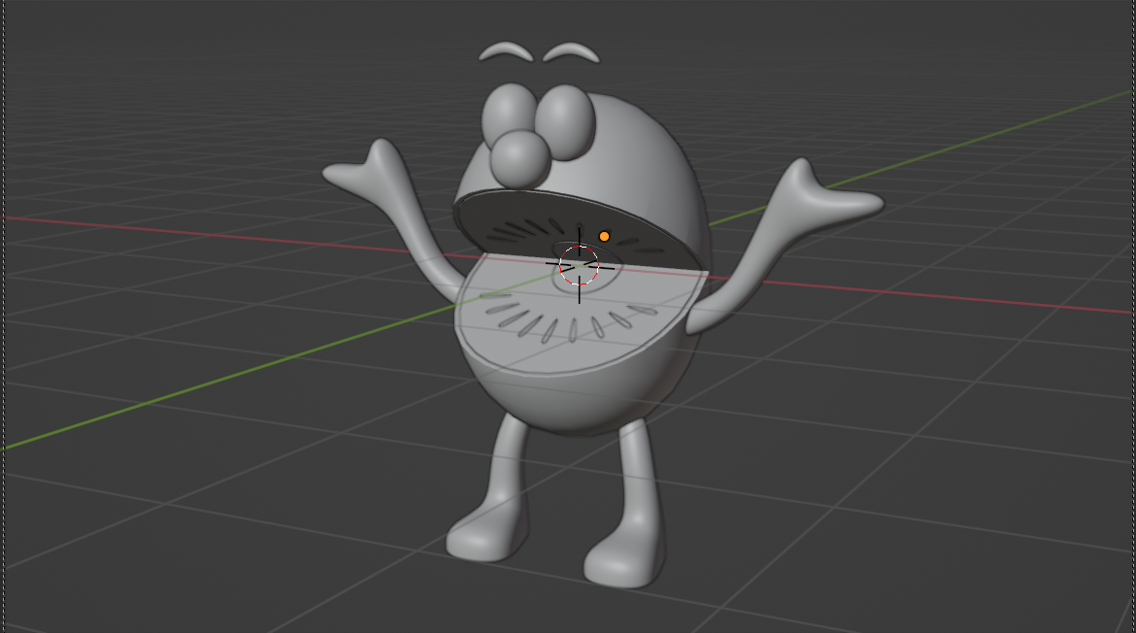Screen dimensions: 1136x633
Task: Click the orange object origin dot
Action: pos(604,236)
